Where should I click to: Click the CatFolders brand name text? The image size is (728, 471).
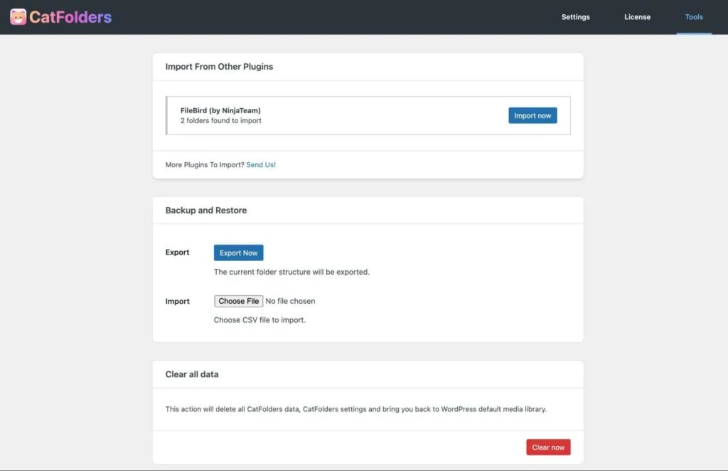click(70, 17)
